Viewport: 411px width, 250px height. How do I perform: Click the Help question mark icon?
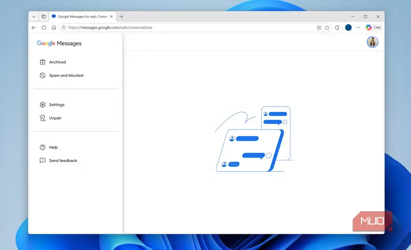pos(43,148)
